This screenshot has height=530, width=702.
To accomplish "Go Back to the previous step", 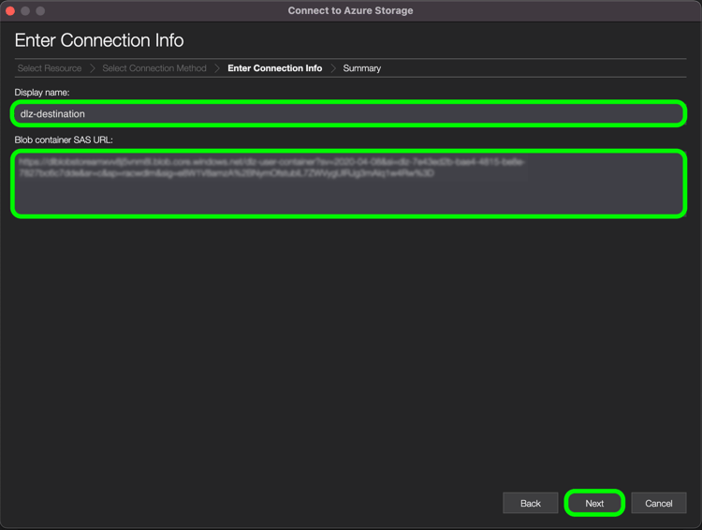I will pos(530,503).
